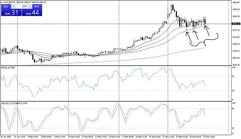
Task: Click the RSI 70 level label
Action: tap(233, 76)
